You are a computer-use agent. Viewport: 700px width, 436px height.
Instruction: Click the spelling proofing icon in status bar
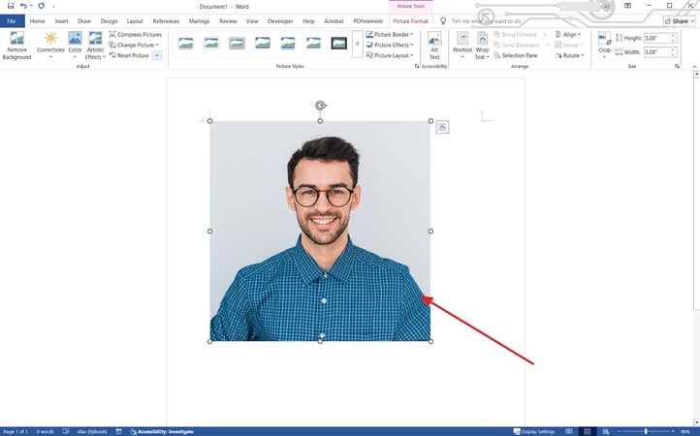coord(66,431)
